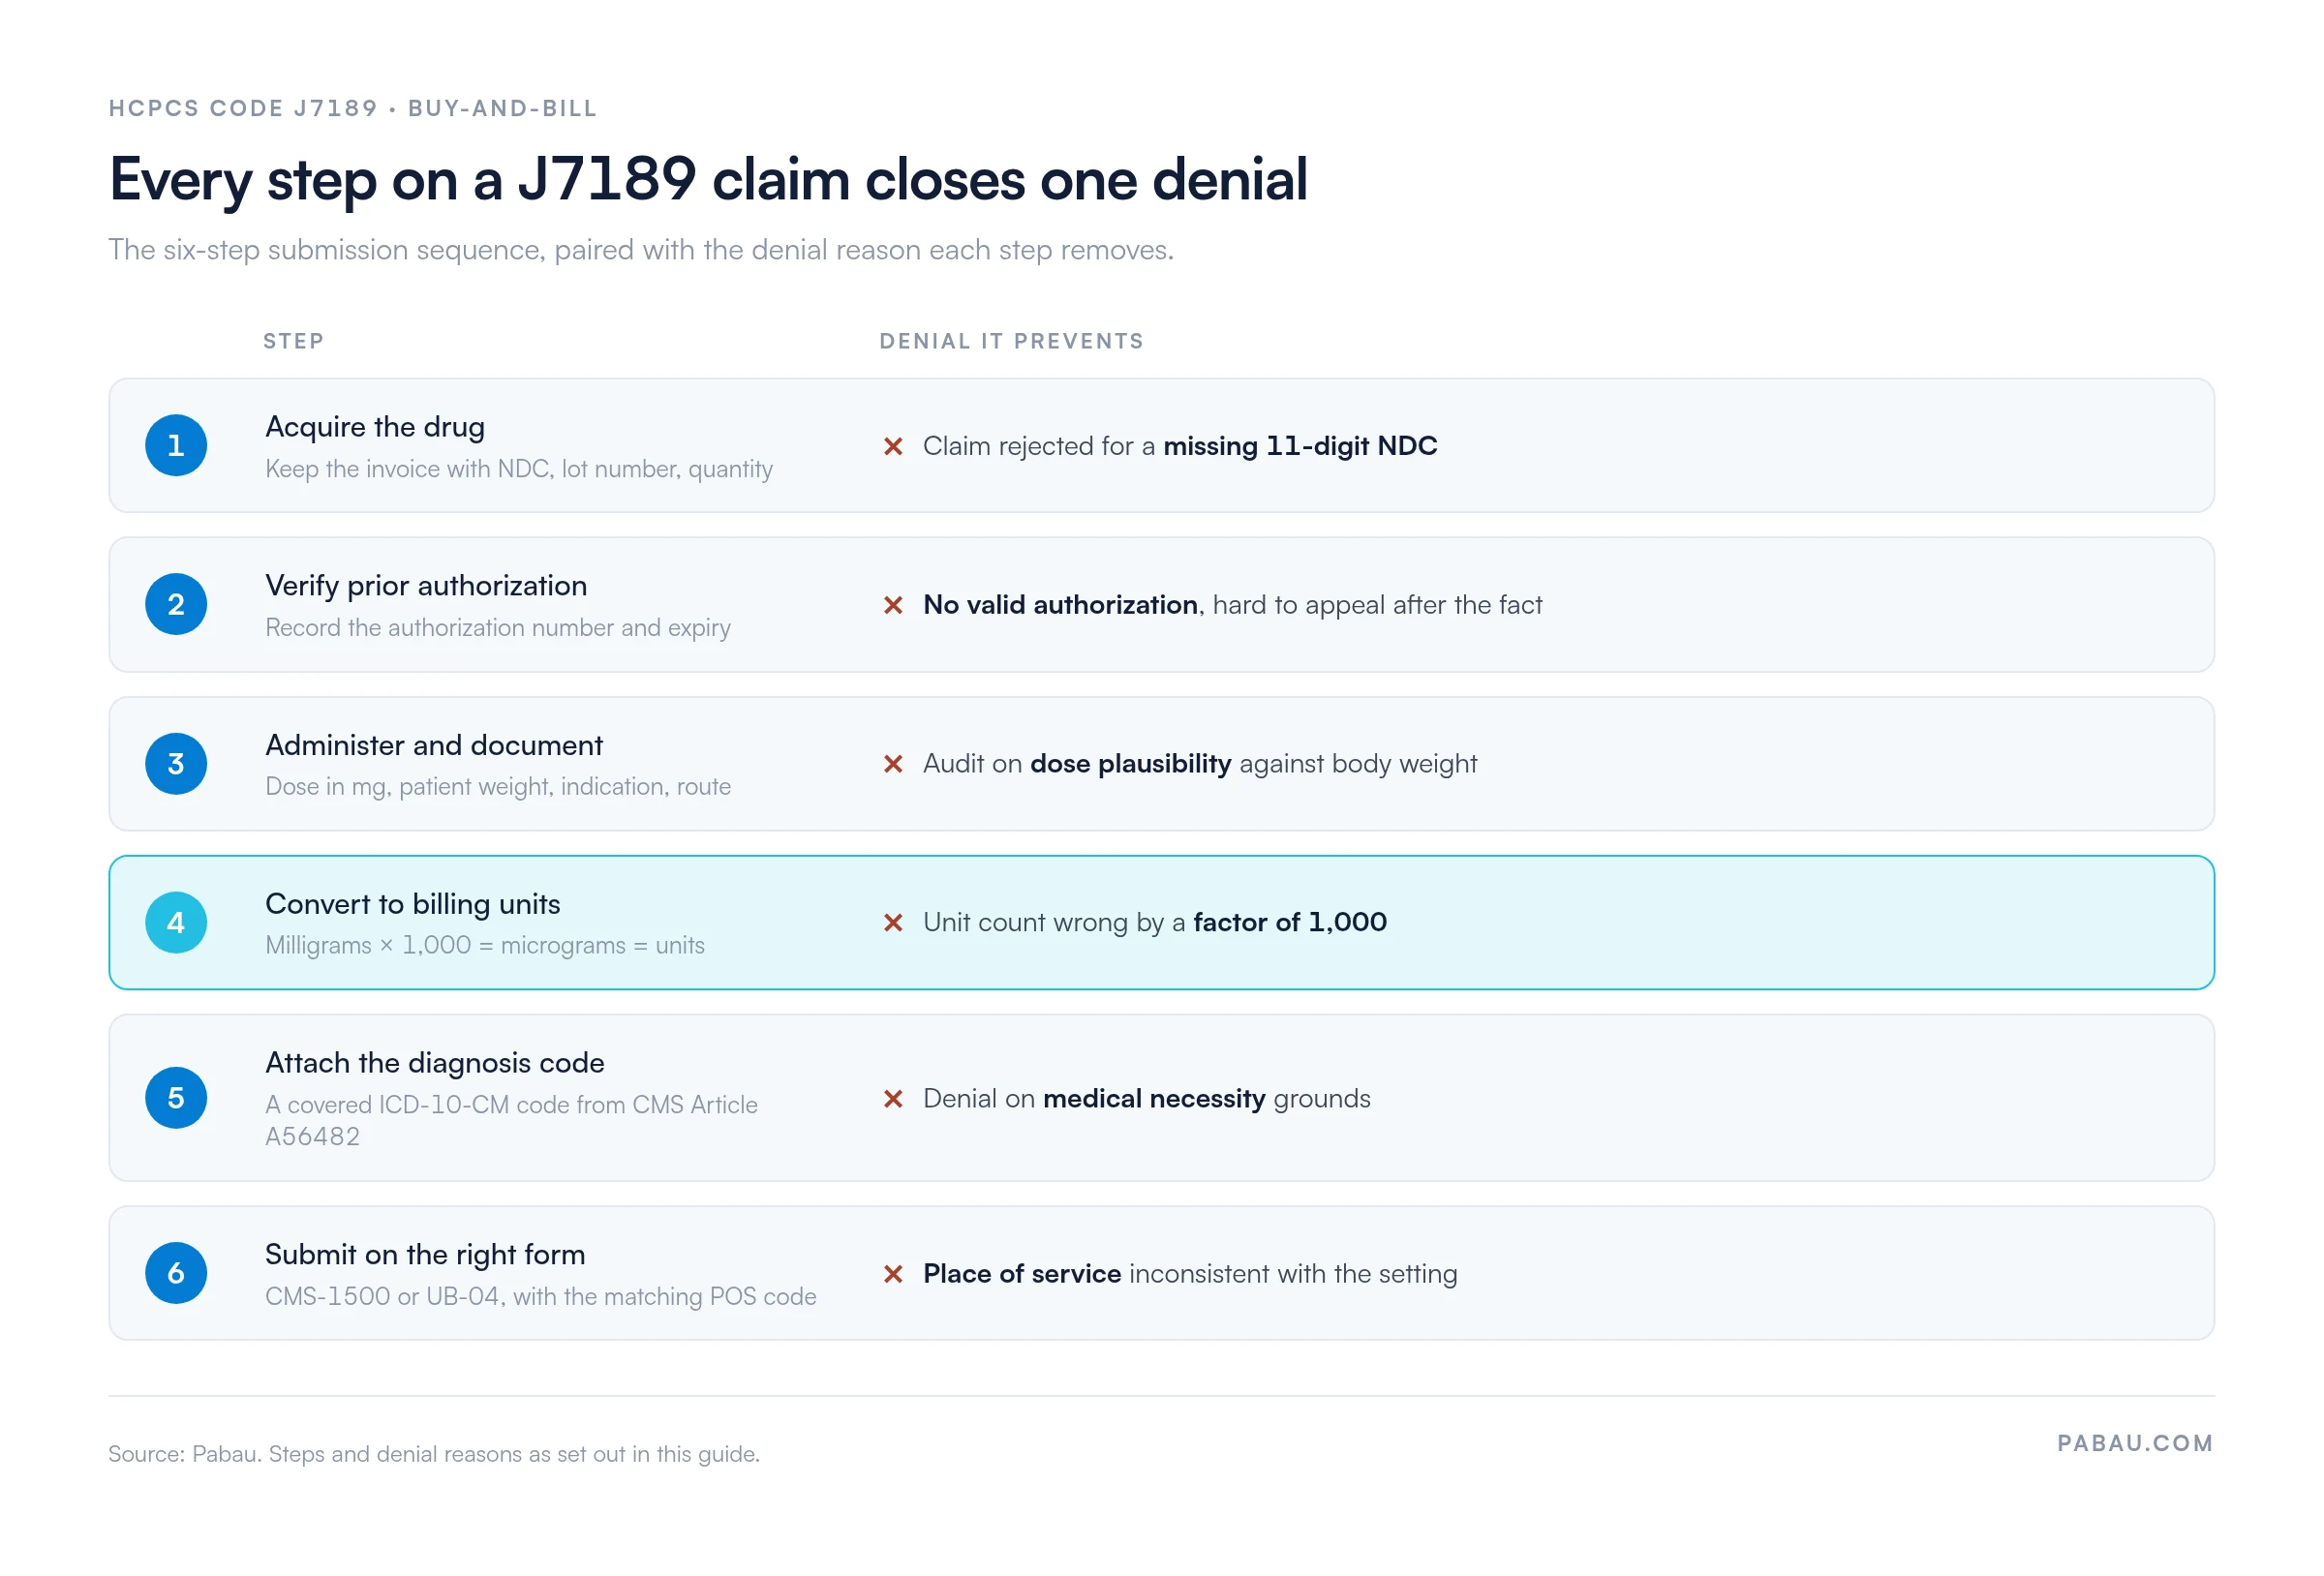
Task: Click the step 1 number badge
Action: [176, 445]
